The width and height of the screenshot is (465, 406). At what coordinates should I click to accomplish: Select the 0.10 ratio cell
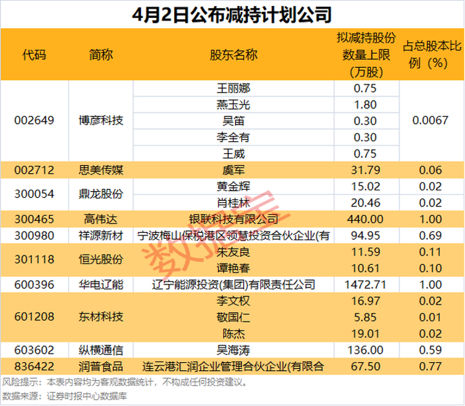[430, 268]
